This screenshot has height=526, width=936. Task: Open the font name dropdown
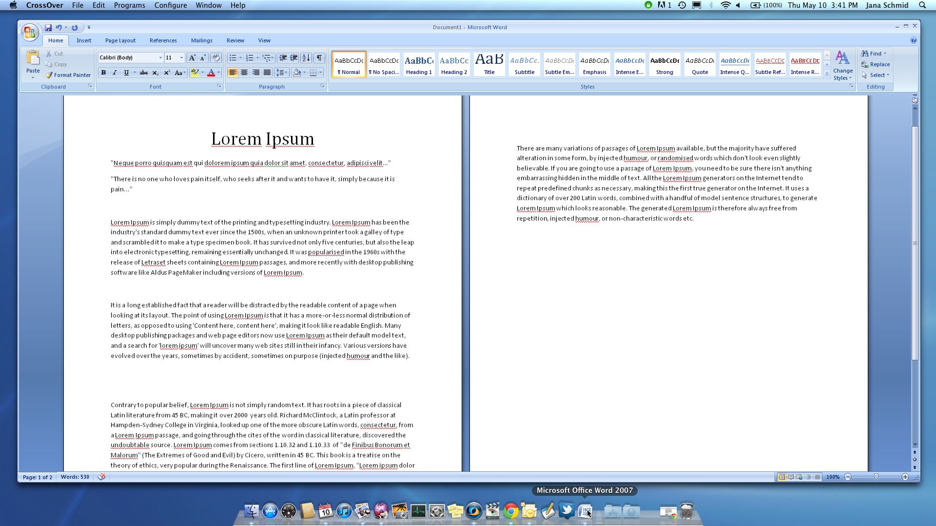coord(160,57)
